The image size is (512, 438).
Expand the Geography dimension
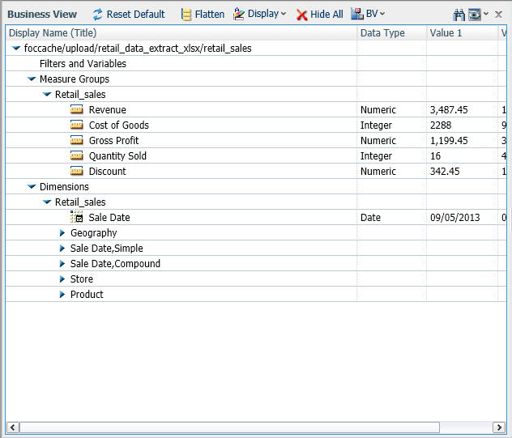(x=62, y=232)
